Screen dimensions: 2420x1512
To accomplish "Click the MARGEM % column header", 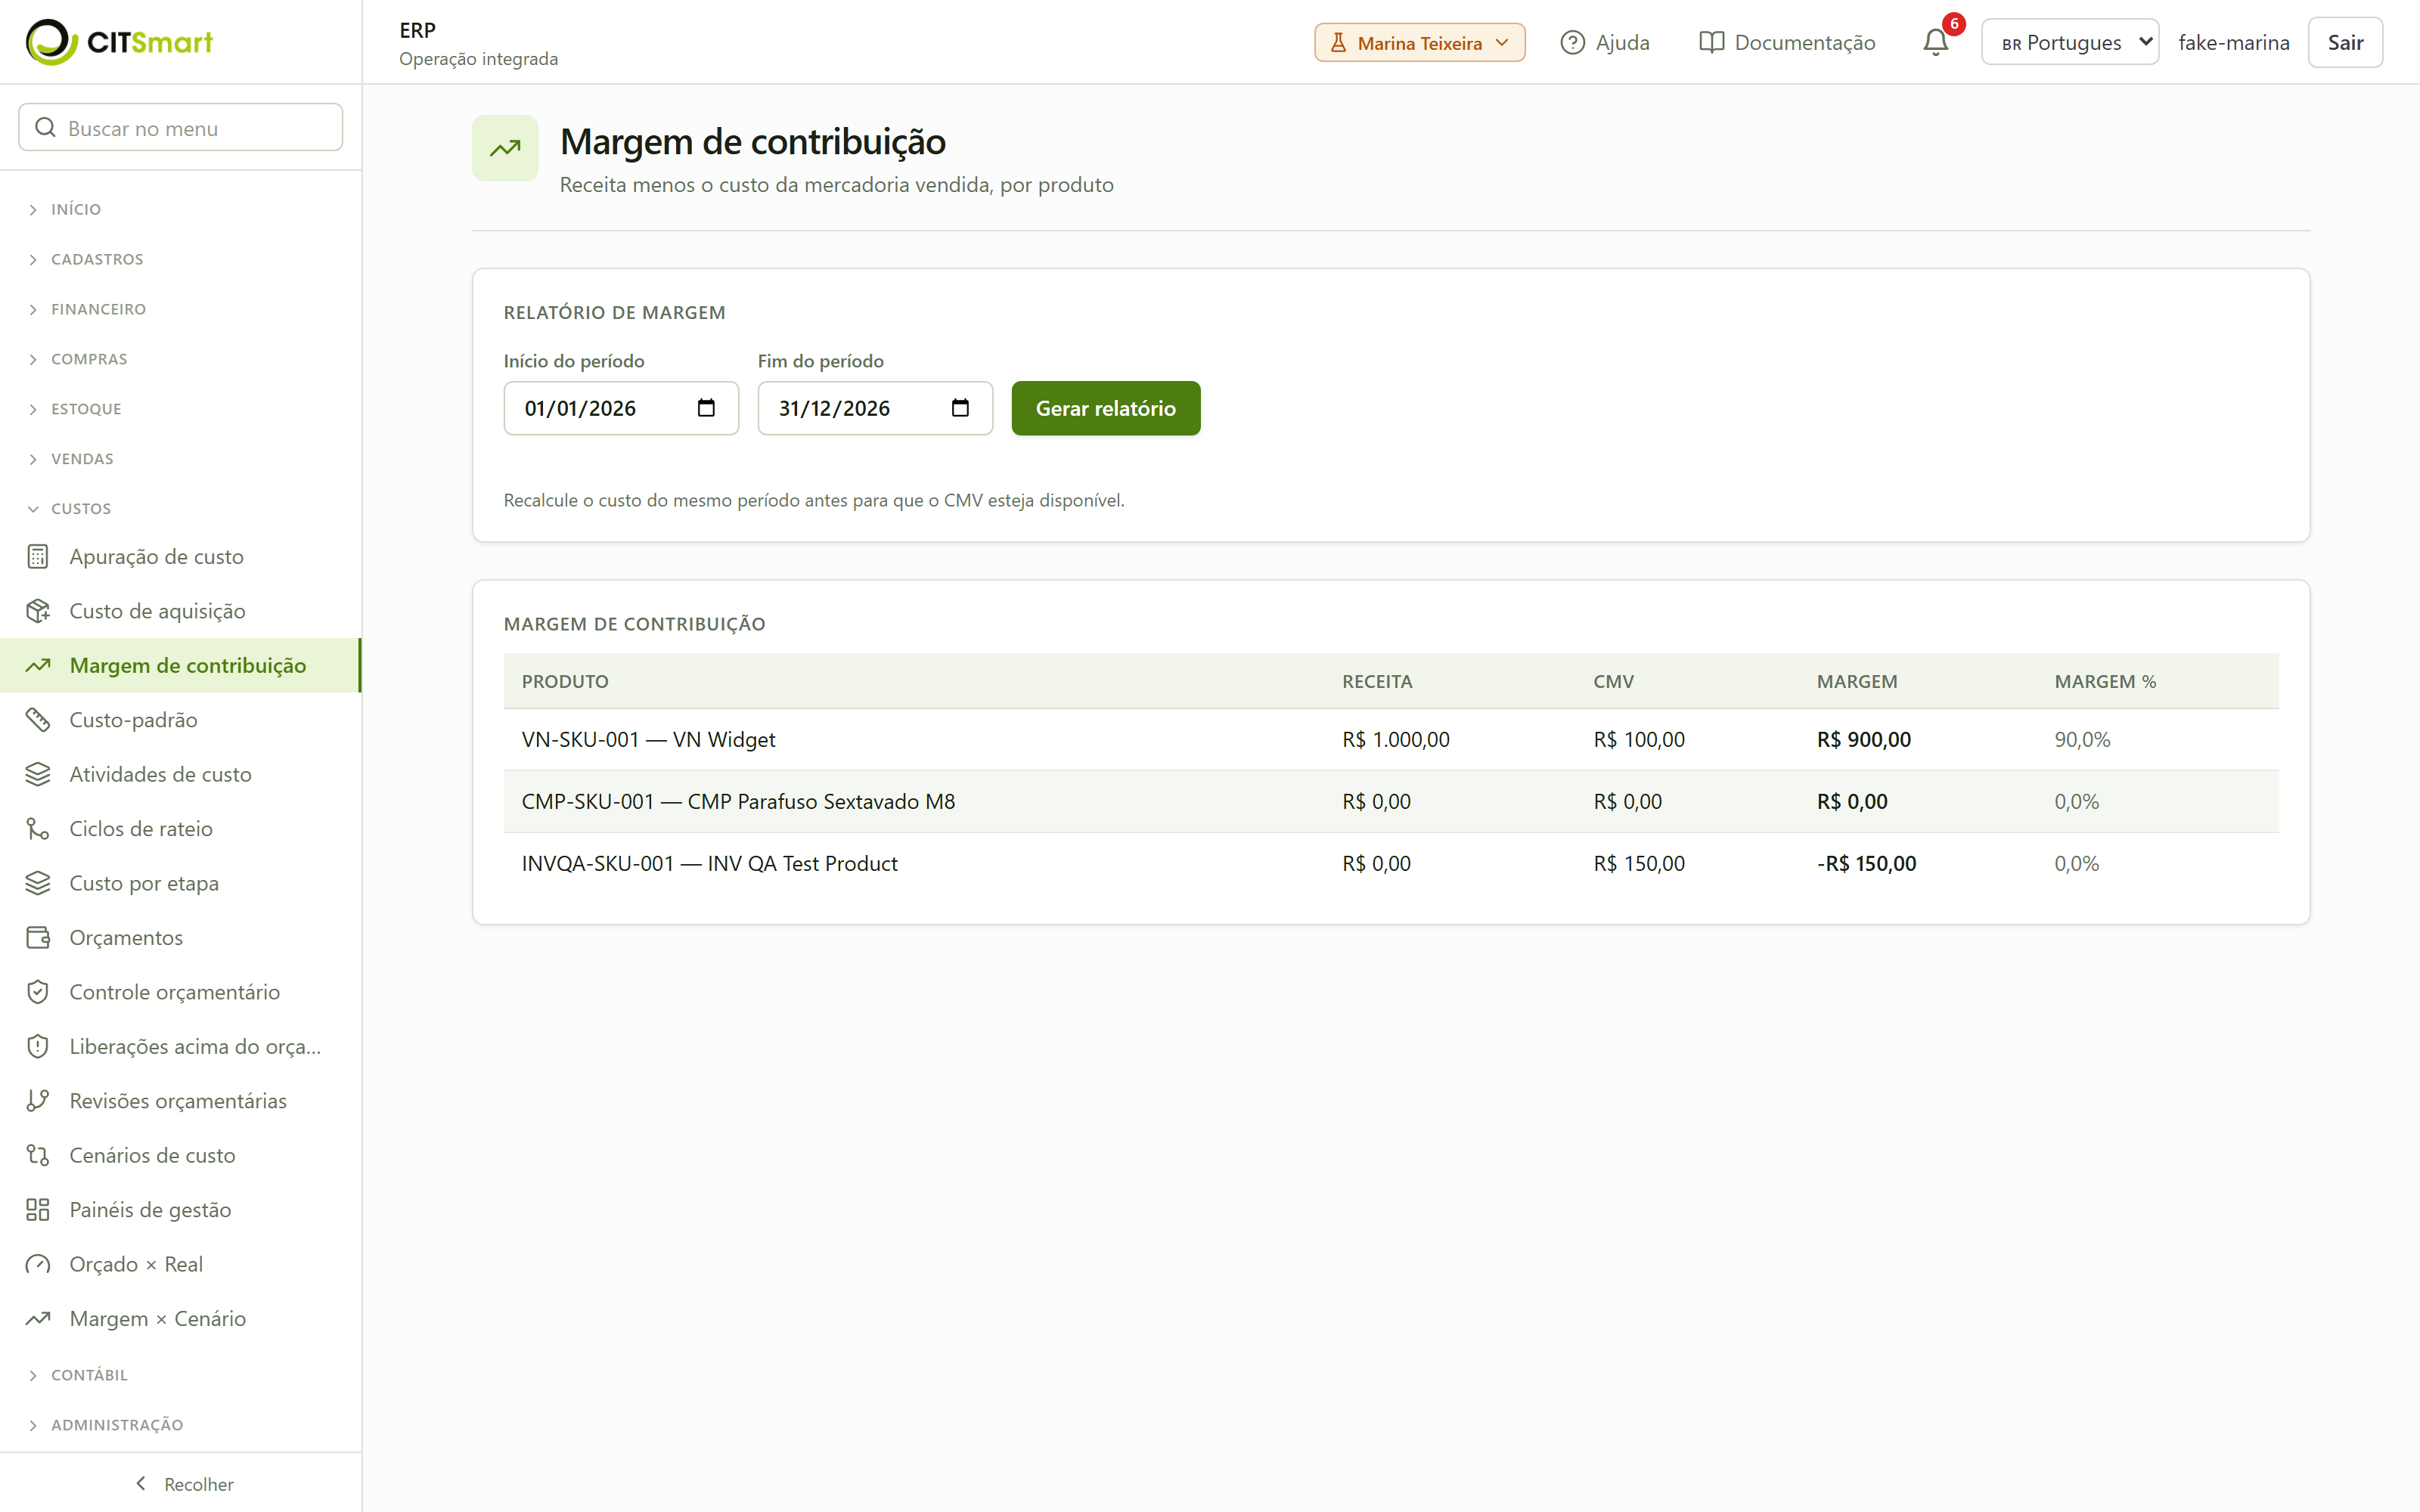I will pyautogui.click(x=2105, y=681).
